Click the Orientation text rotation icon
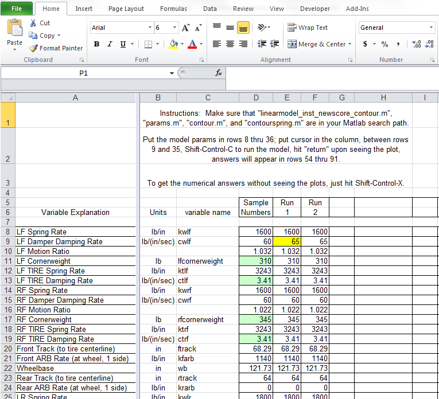 coord(262,27)
